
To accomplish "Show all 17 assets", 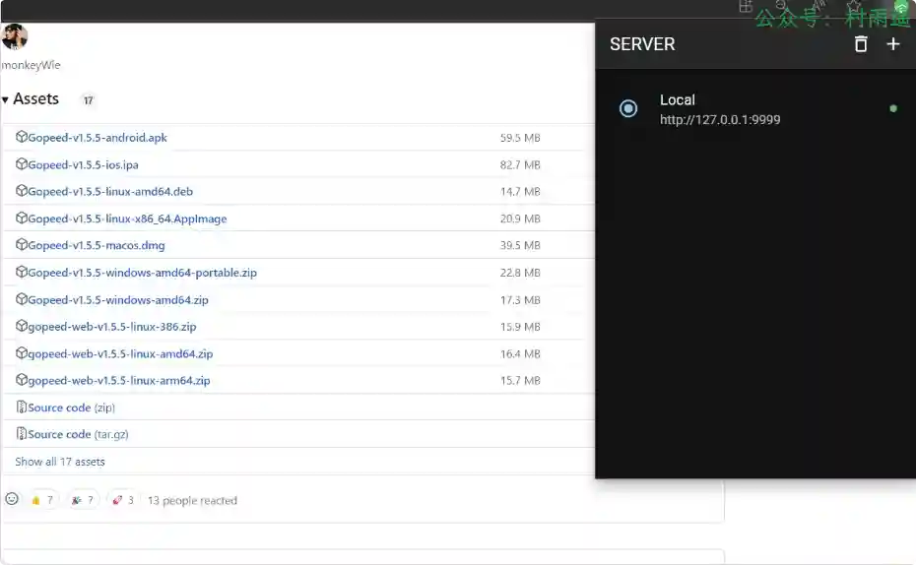I will pos(60,462).
